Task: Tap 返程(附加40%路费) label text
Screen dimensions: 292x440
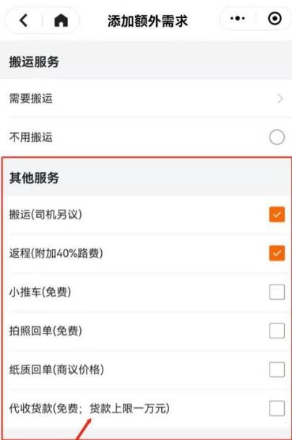Action: coord(56,253)
